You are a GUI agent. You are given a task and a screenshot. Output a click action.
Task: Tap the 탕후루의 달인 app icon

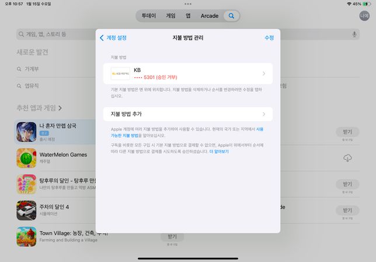26,184
